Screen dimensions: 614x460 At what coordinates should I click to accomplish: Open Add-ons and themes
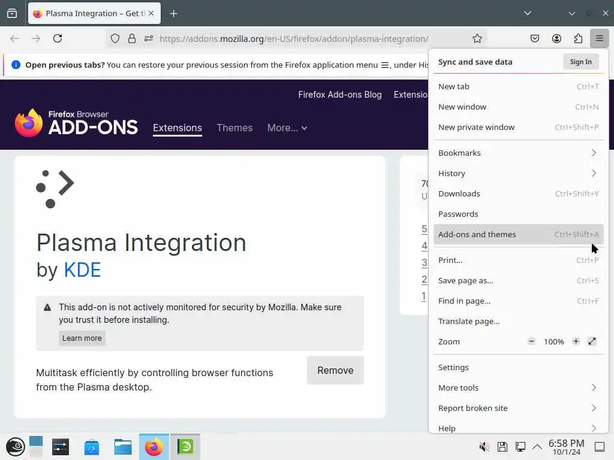(519, 234)
